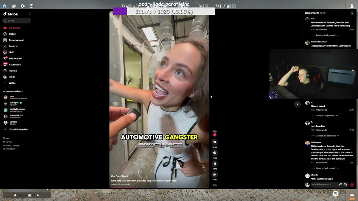
Task: Open the sound disc icon below the share button
Action: point(215,185)
